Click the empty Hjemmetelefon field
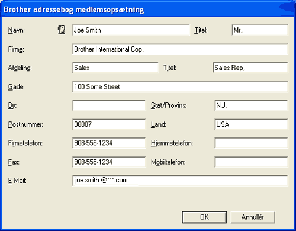 point(251,143)
